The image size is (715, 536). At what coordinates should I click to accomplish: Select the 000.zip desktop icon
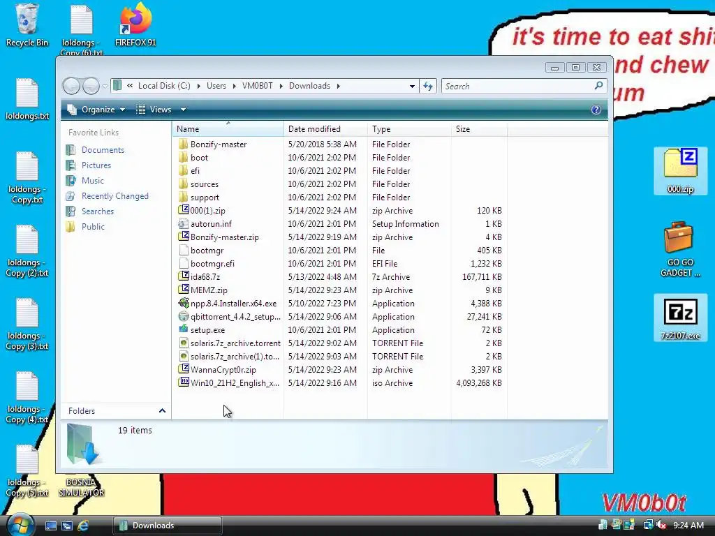click(680, 170)
